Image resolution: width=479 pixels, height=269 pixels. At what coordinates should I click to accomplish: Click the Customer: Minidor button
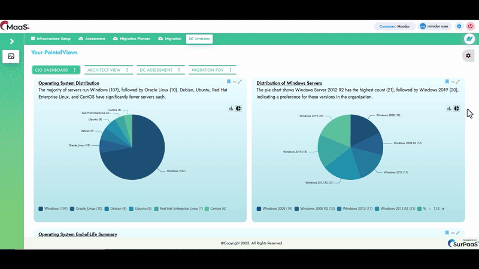point(395,26)
